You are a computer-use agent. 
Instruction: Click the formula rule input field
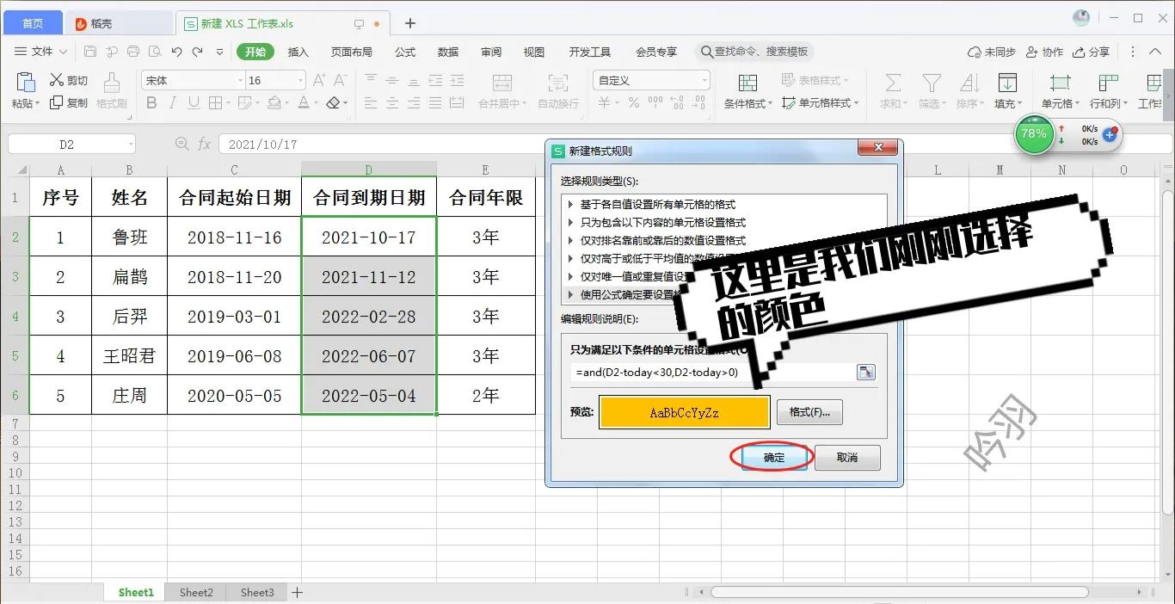tap(712, 372)
